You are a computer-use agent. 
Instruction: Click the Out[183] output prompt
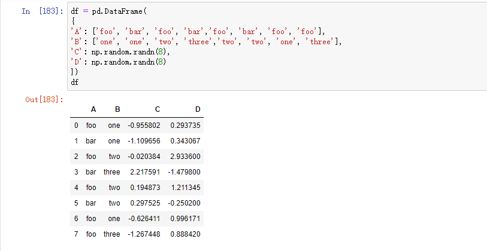pos(44,99)
